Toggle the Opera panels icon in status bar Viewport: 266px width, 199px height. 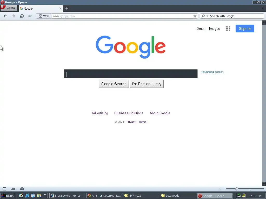4,189
